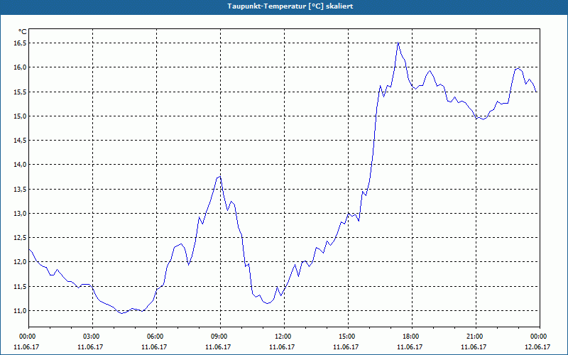Viewport: 568px width, 355px height.
Task: Click the 13,5 y-axis label
Action: coord(21,189)
